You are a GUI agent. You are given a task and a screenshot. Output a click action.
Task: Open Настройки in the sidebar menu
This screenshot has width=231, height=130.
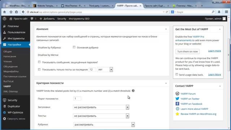tap(16, 44)
